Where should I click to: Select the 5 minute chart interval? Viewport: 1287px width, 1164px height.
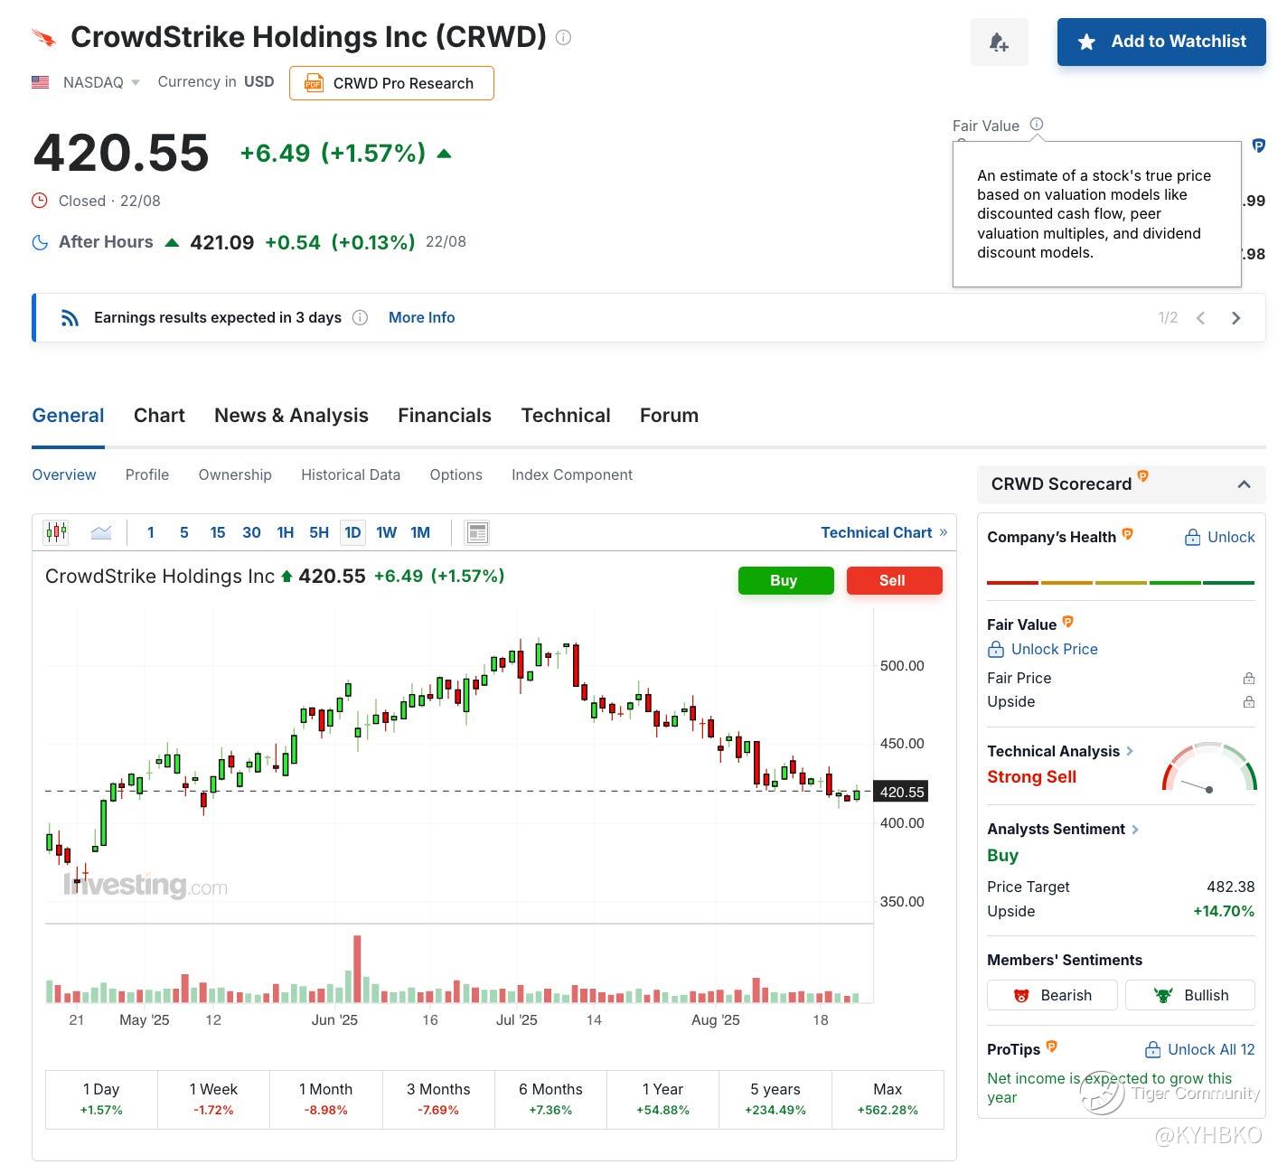point(183,532)
